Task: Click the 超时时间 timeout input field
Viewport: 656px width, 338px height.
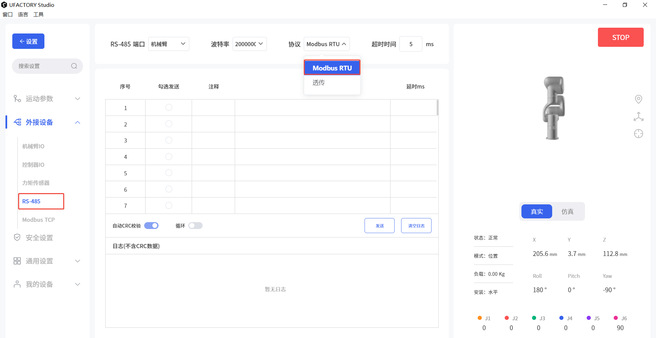Action: [x=411, y=44]
